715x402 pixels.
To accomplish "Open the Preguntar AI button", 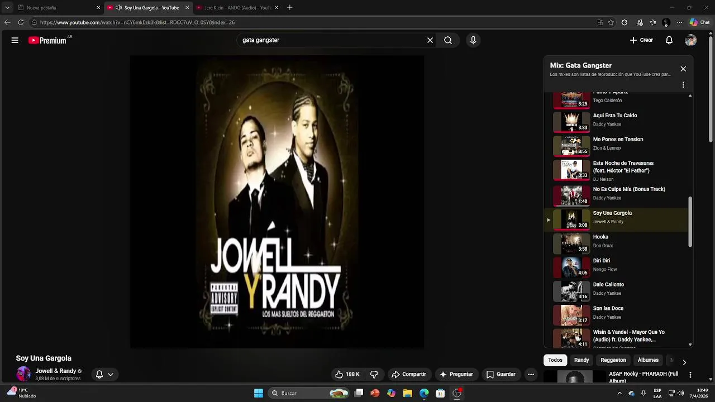I will click(456, 374).
